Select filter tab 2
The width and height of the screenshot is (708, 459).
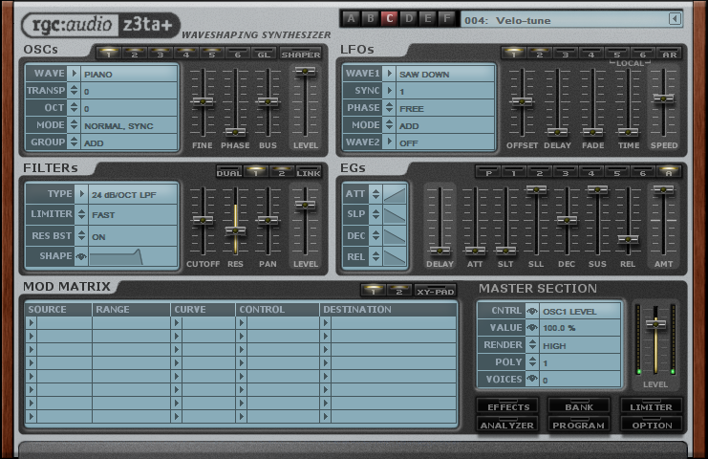click(x=282, y=172)
